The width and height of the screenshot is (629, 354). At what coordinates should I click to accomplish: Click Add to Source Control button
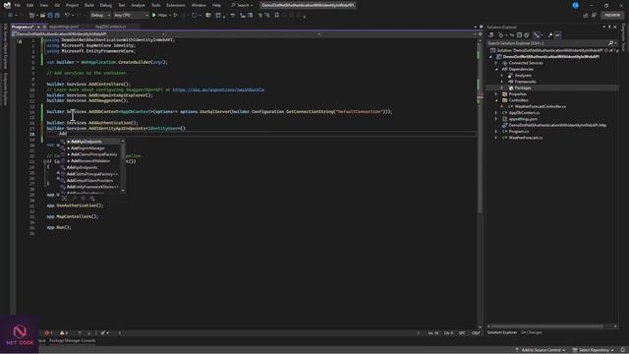pyautogui.click(x=541, y=350)
